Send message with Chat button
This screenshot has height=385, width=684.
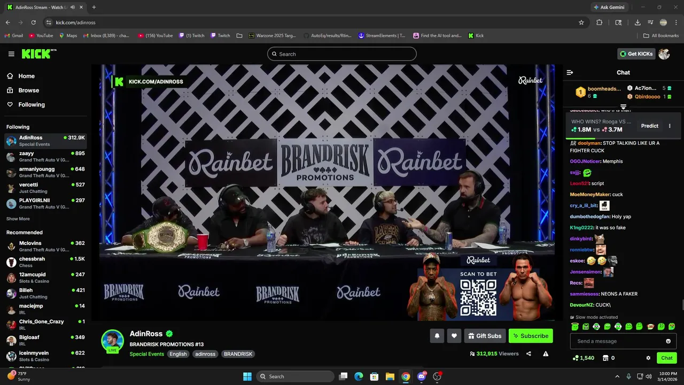click(667, 358)
